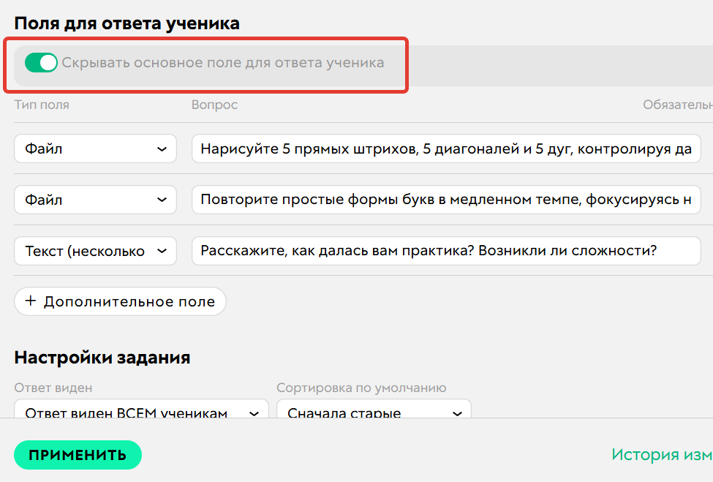Click the question field about 5 прямых штрихов

click(x=446, y=148)
